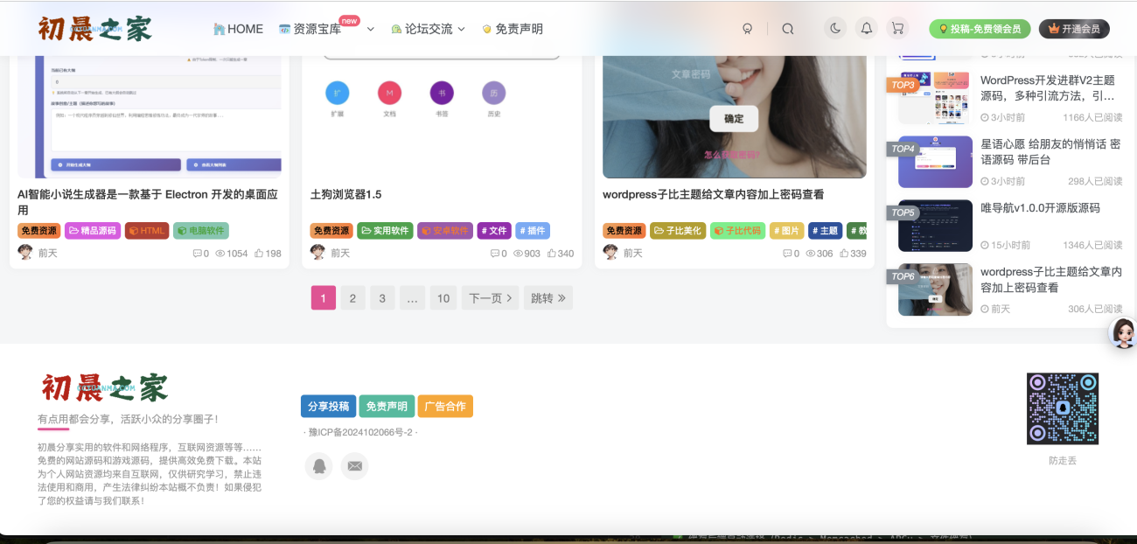Open 免责声明 in the top navigation
Image resolution: width=1137 pixels, height=544 pixels.
click(513, 29)
